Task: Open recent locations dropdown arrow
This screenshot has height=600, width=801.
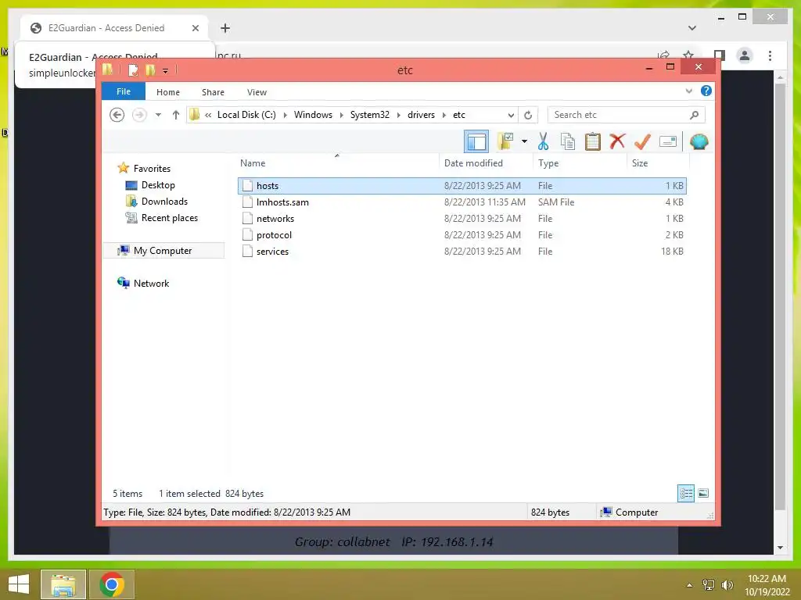Action: (x=158, y=115)
